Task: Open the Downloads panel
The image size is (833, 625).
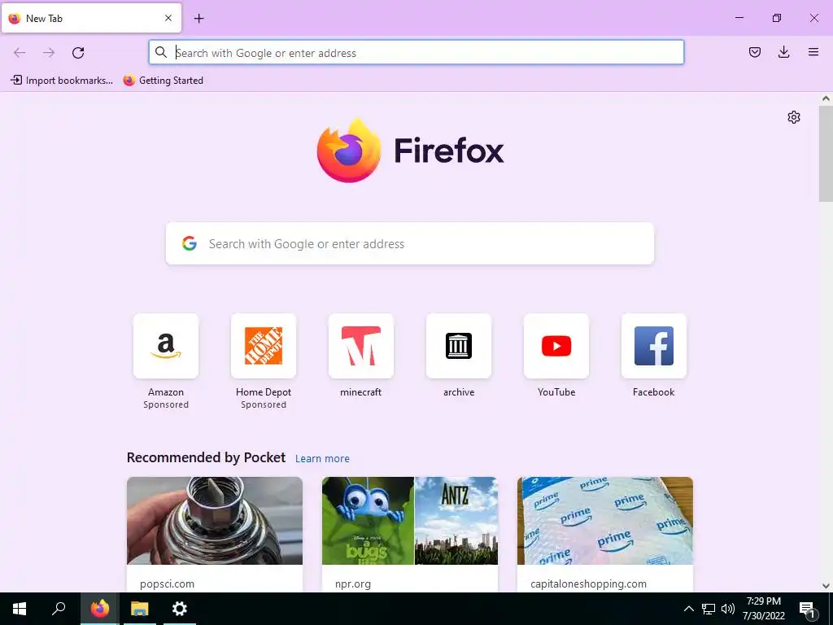Action: (783, 52)
